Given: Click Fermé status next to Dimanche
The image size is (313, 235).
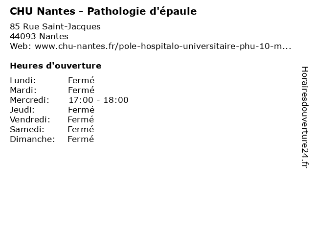Looking at the screenshot, I should 81,139.
